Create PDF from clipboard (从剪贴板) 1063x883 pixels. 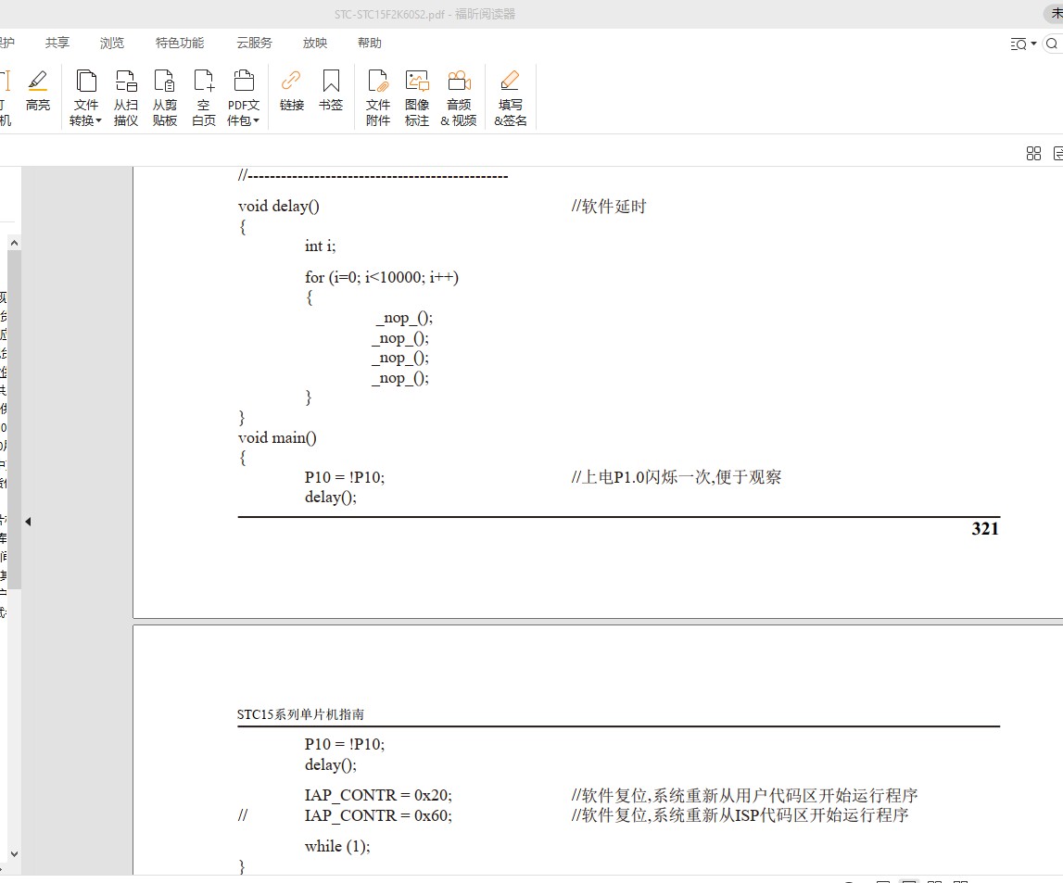(165, 97)
